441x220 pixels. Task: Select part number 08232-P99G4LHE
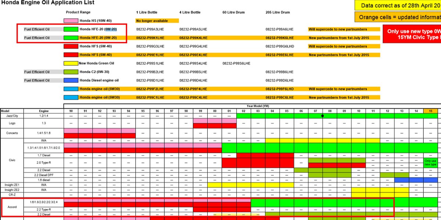(x=193, y=47)
